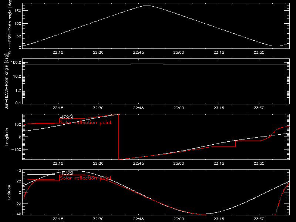This screenshot has height=222, width=296.
Task: Click 22:30 label below Sun-HESSI-Earth angle plot
Action: 98,52
